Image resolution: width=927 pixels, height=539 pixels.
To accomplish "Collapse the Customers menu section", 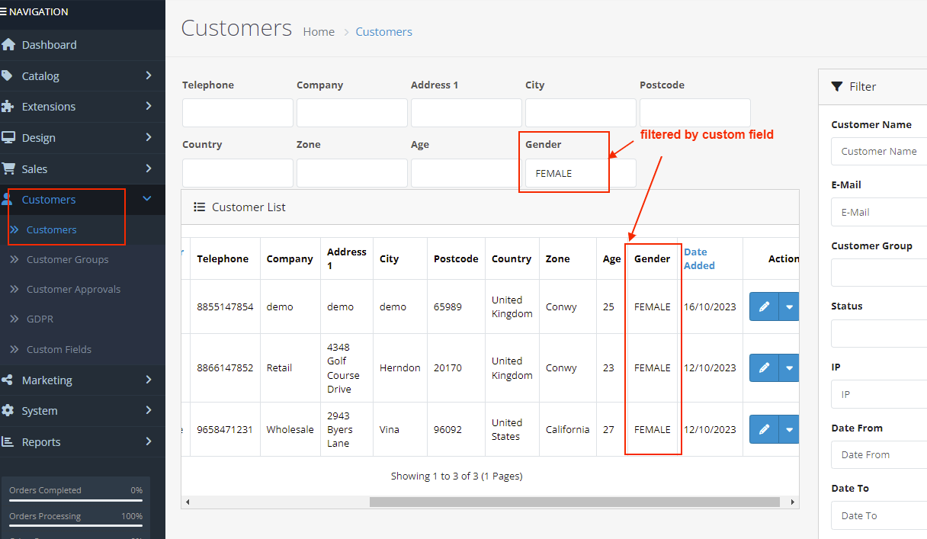I will point(147,199).
